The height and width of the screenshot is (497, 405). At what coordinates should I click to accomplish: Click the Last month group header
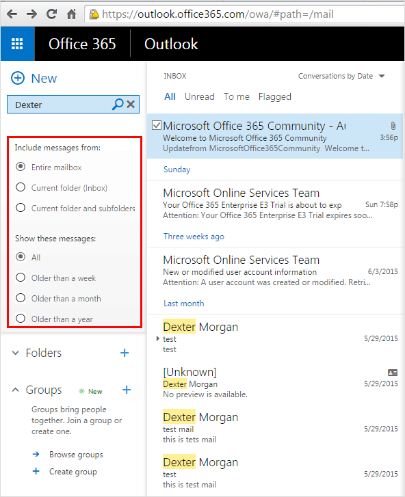pyautogui.click(x=183, y=304)
